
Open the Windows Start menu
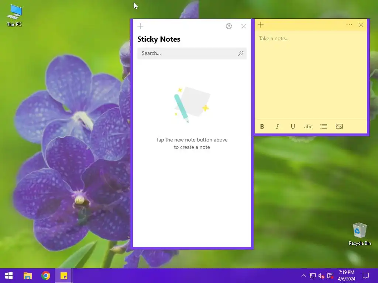click(x=9, y=276)
